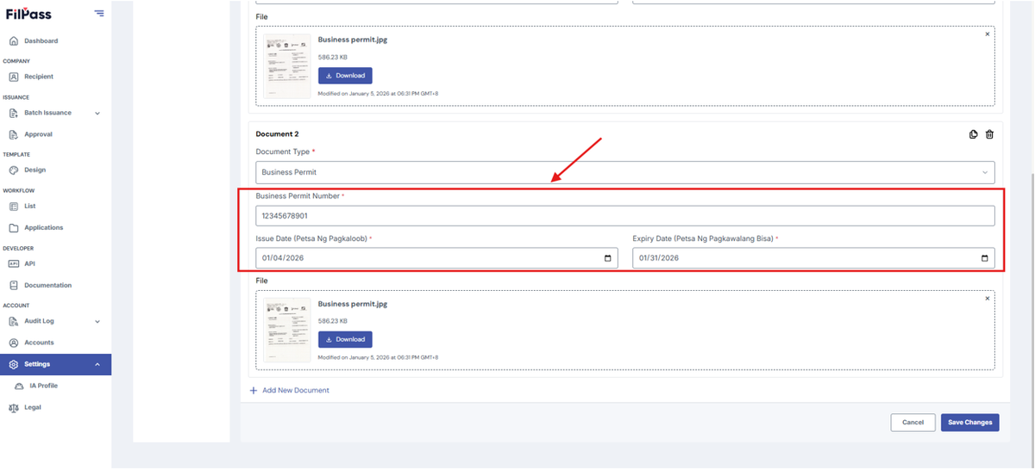The height and width of the screenshot is (470, 1035).
Task: Click the Settings gear icon
Action: coord(14,364)
